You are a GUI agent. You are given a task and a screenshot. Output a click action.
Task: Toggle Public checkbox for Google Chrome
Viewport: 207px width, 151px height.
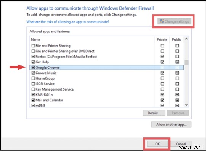[177, 68]
